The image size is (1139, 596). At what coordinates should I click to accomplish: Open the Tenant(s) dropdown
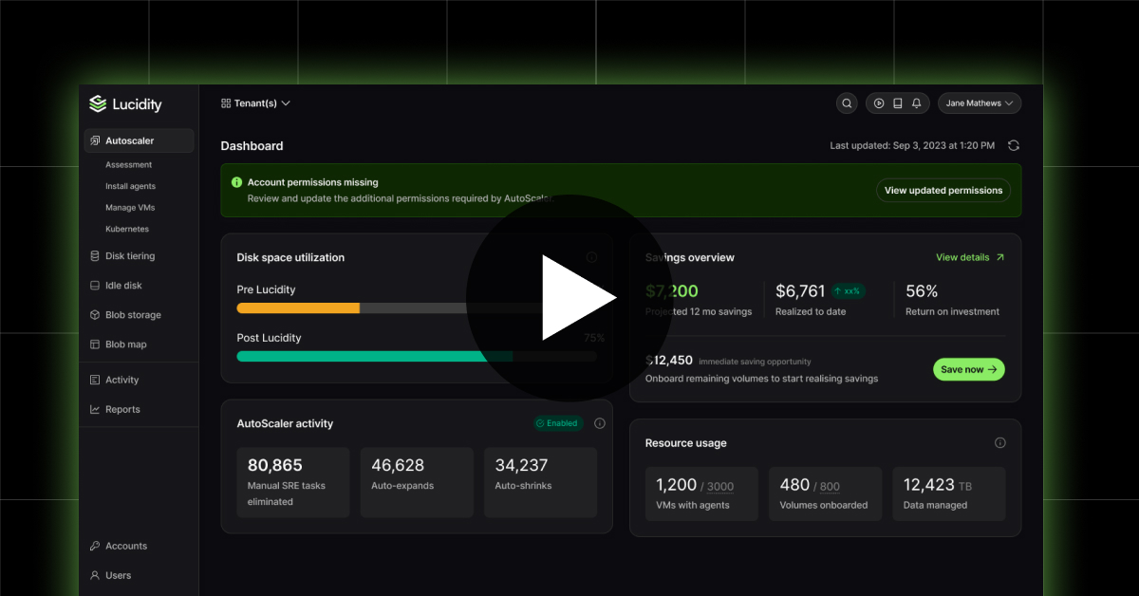coord(255,103)
